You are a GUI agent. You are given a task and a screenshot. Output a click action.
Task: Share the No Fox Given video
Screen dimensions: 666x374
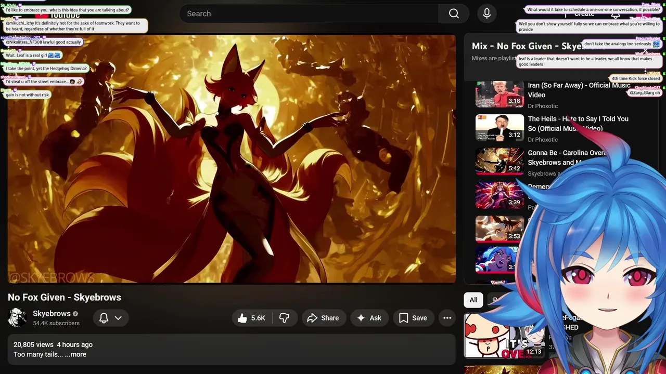point(323,318)
